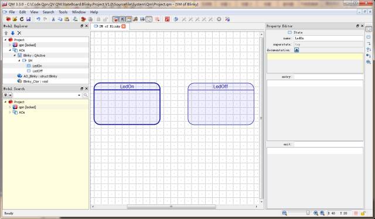Screen dimensions: 375x219
Task: Collapse the Blinky : QActive node
Action: click(x=15, y=56)
